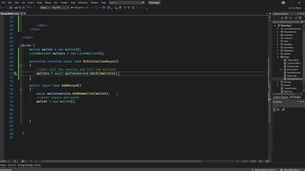Expand the Error.cshtml node
305x171 pixels.
(280, 69)
